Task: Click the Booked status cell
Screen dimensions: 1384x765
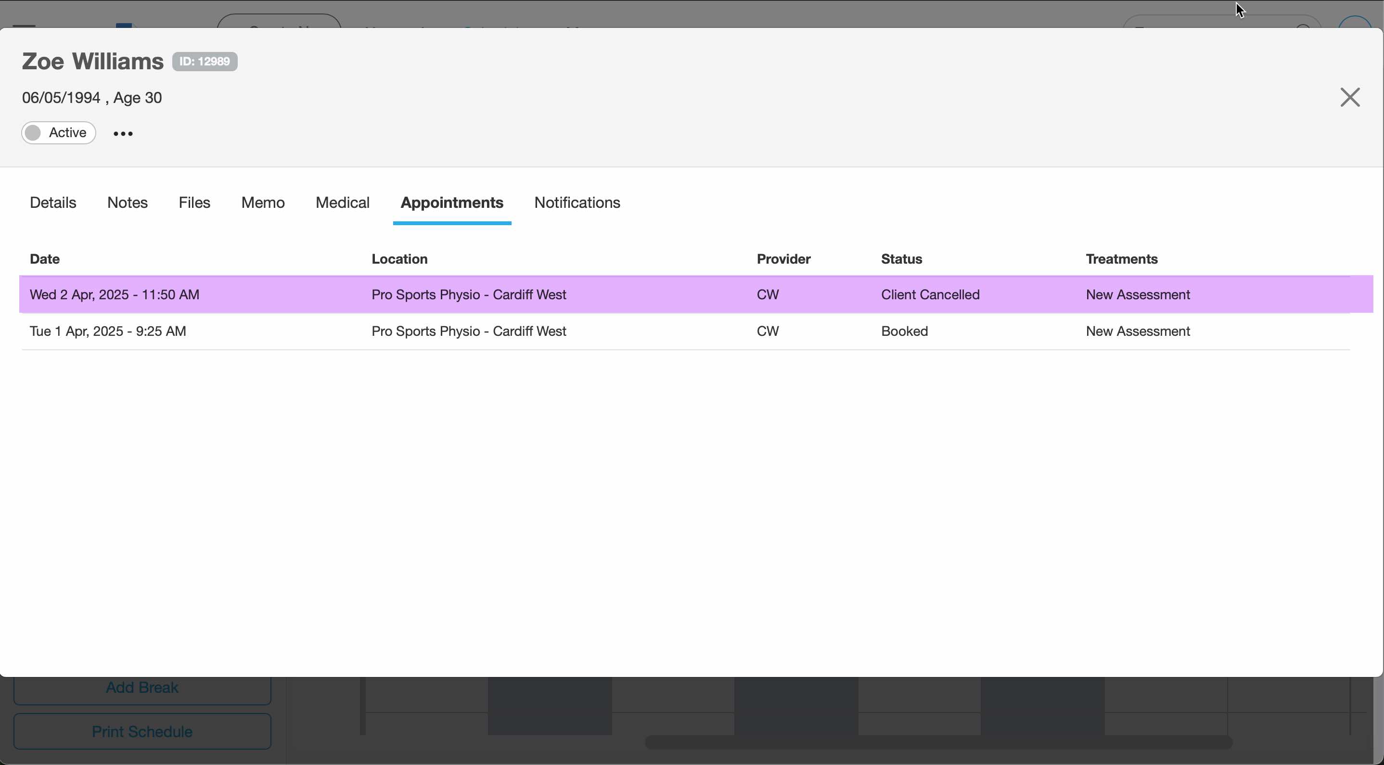Action: [904, 331]
